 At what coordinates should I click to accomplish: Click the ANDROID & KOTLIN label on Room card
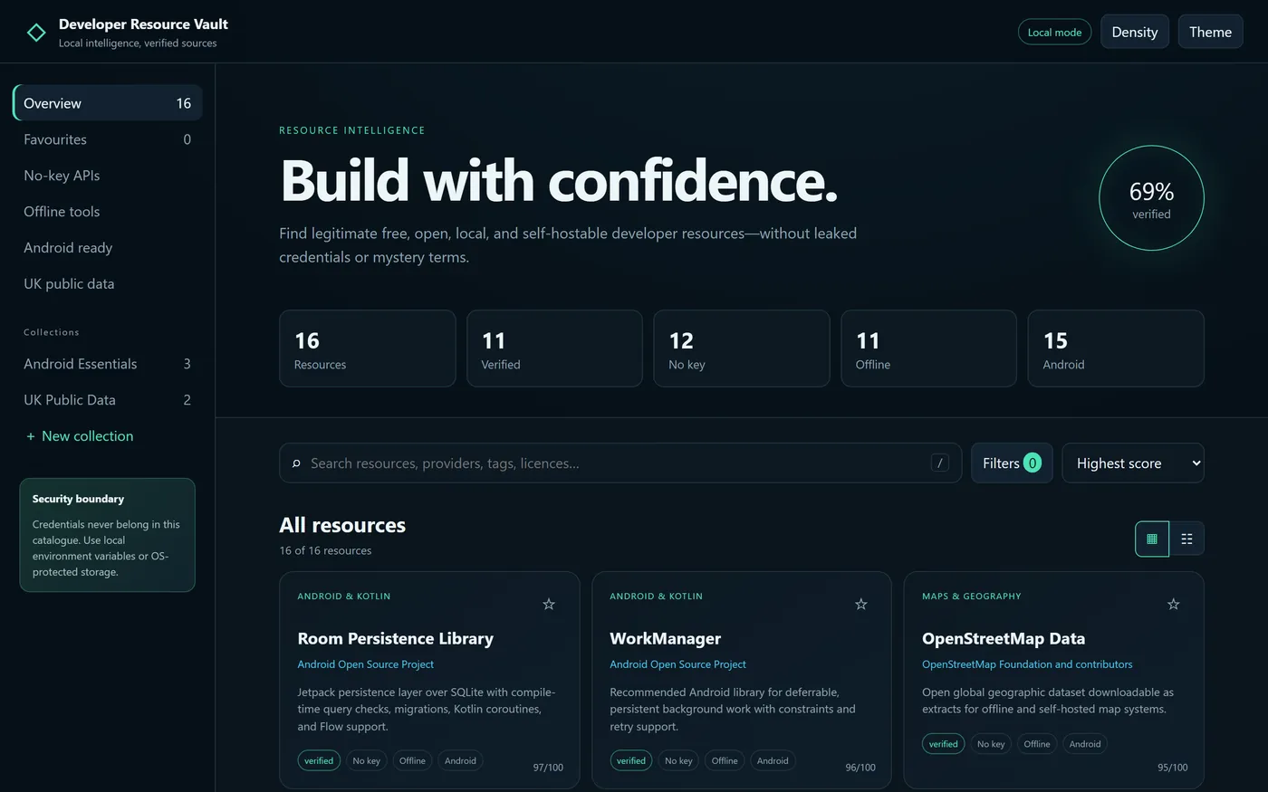(344, 596)
